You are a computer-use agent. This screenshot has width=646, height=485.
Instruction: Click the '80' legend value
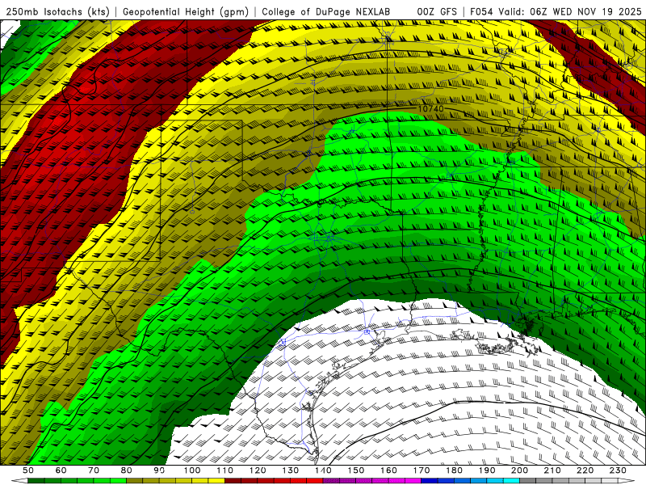(x=126, y=470)
